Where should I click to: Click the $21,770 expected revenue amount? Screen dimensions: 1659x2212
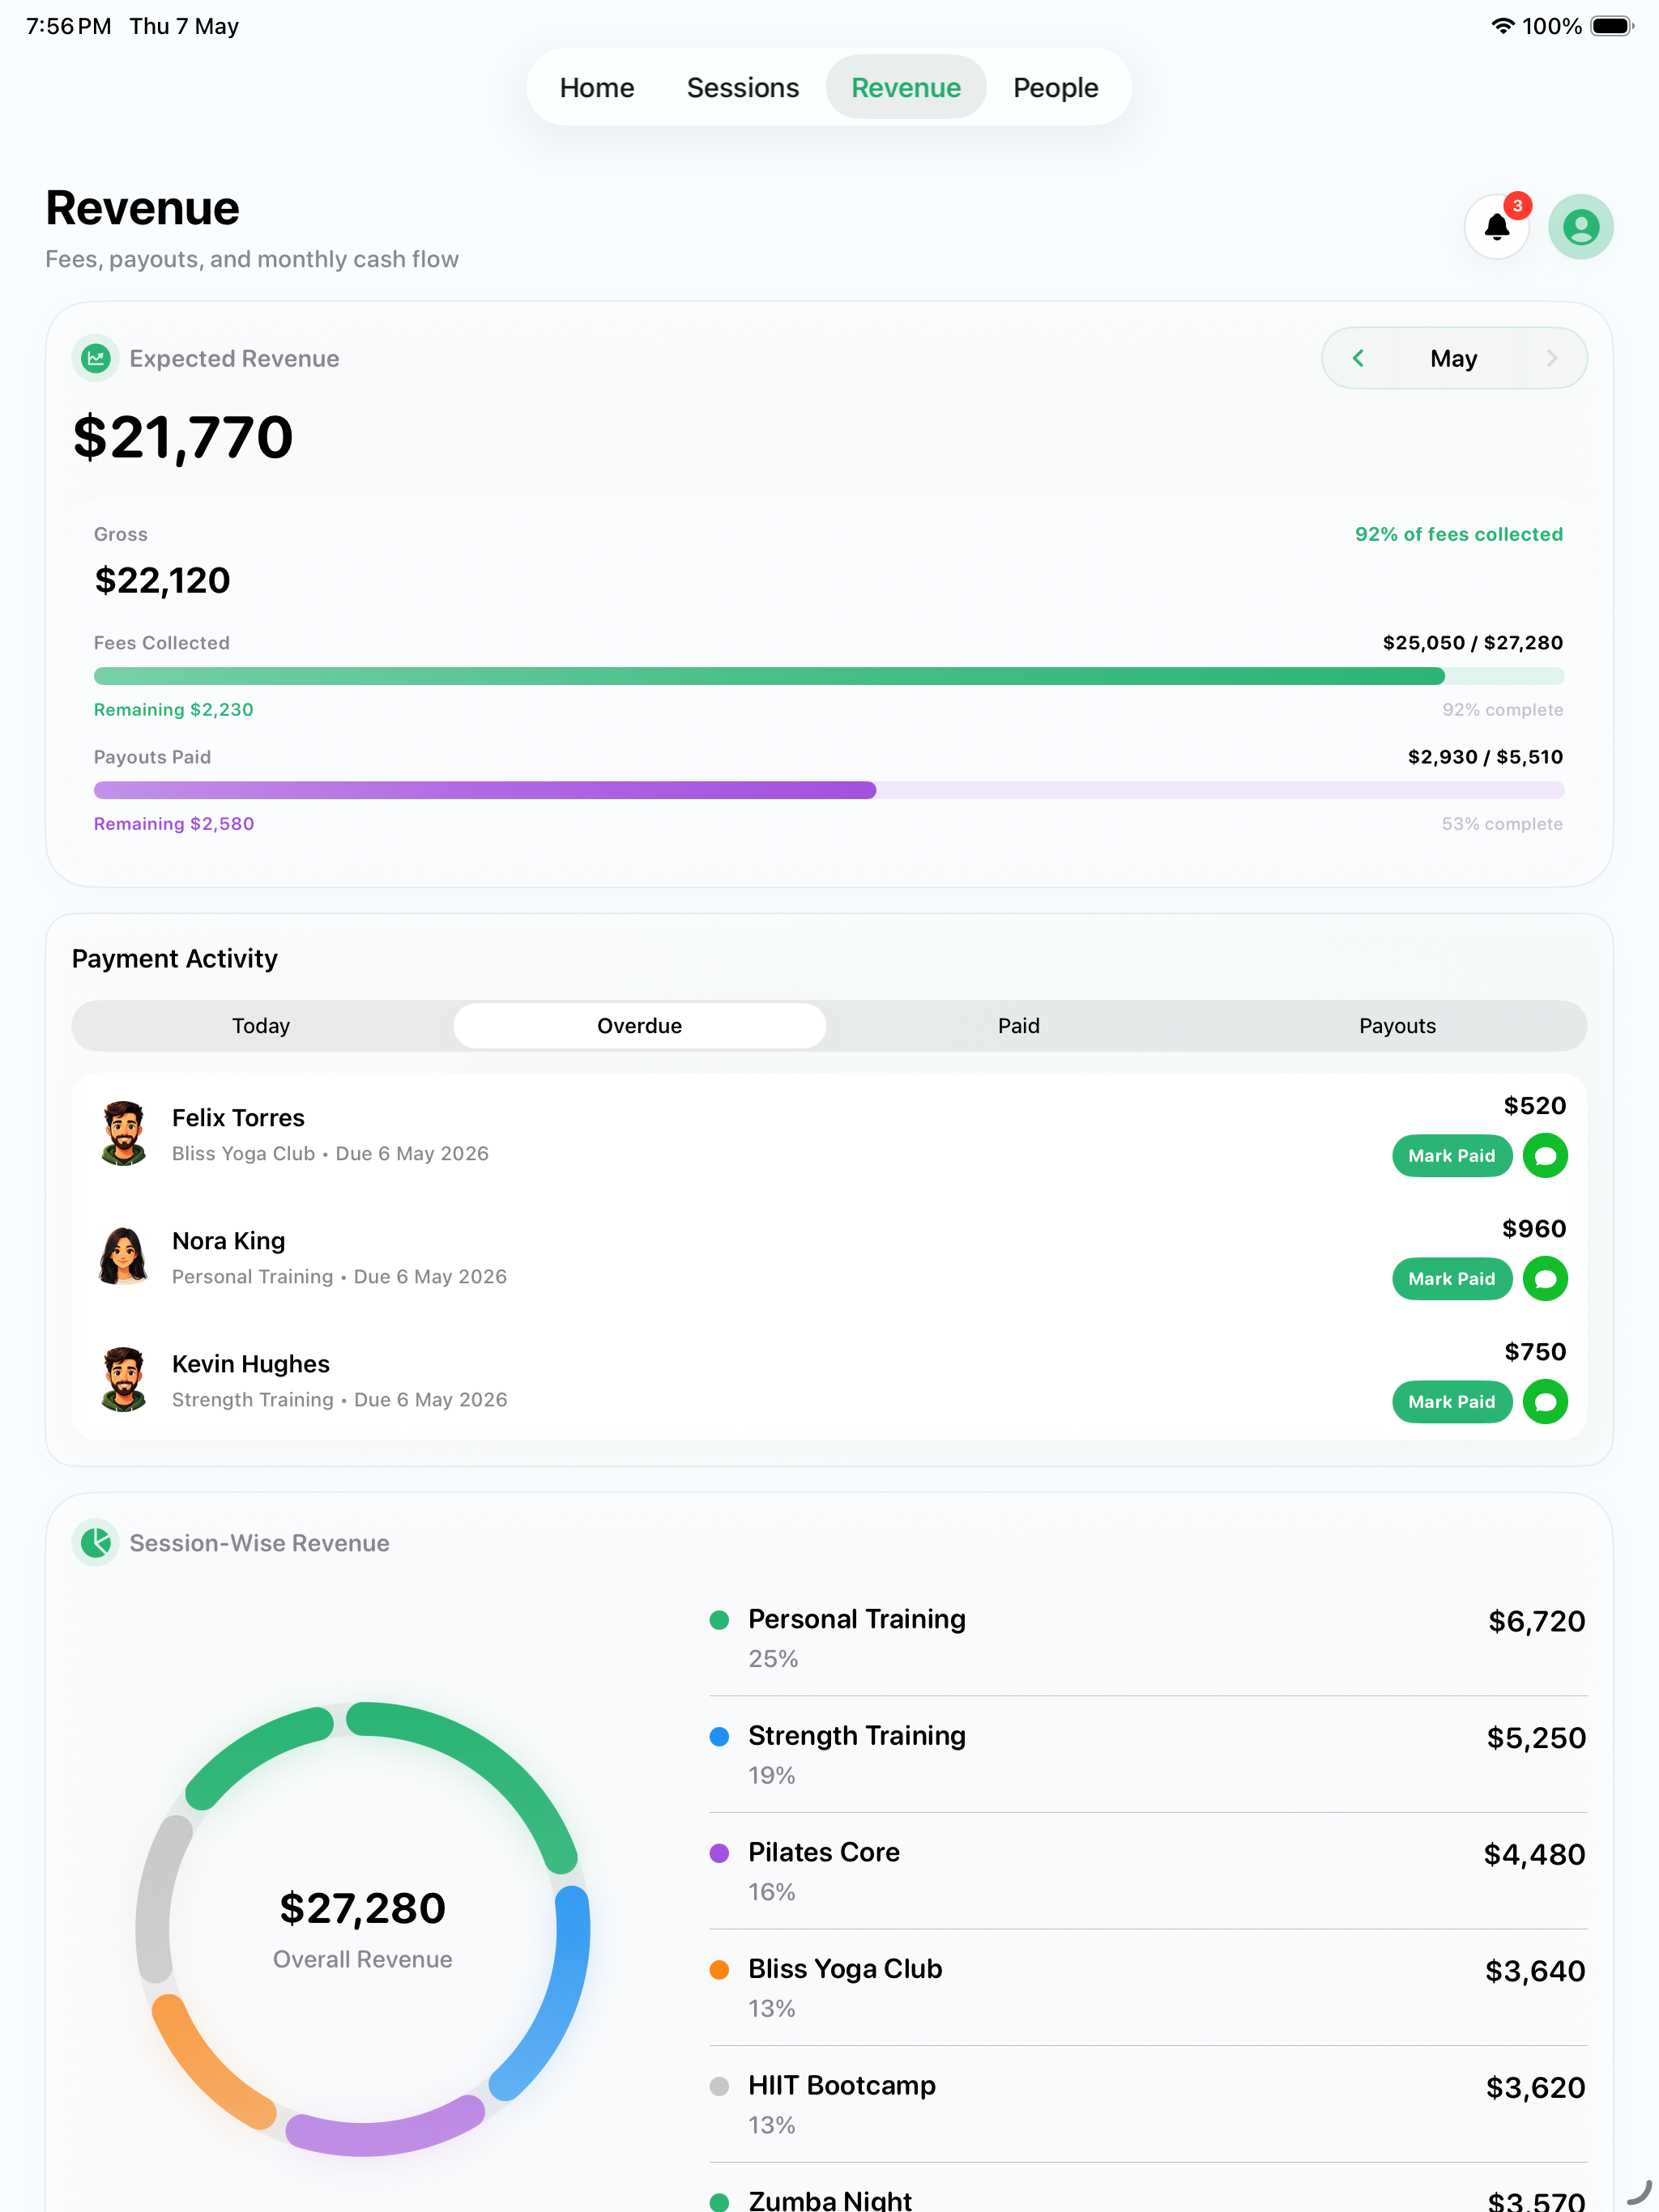pos(183,438)
